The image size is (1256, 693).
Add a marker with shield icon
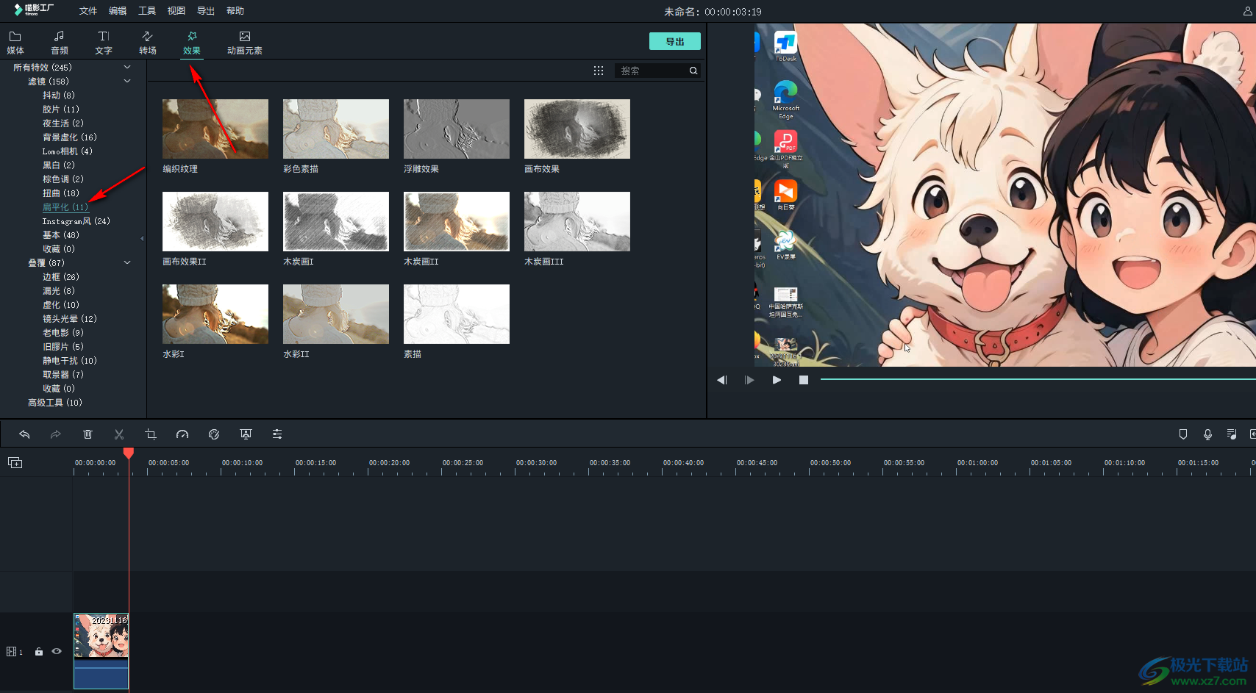(1183, 434)
